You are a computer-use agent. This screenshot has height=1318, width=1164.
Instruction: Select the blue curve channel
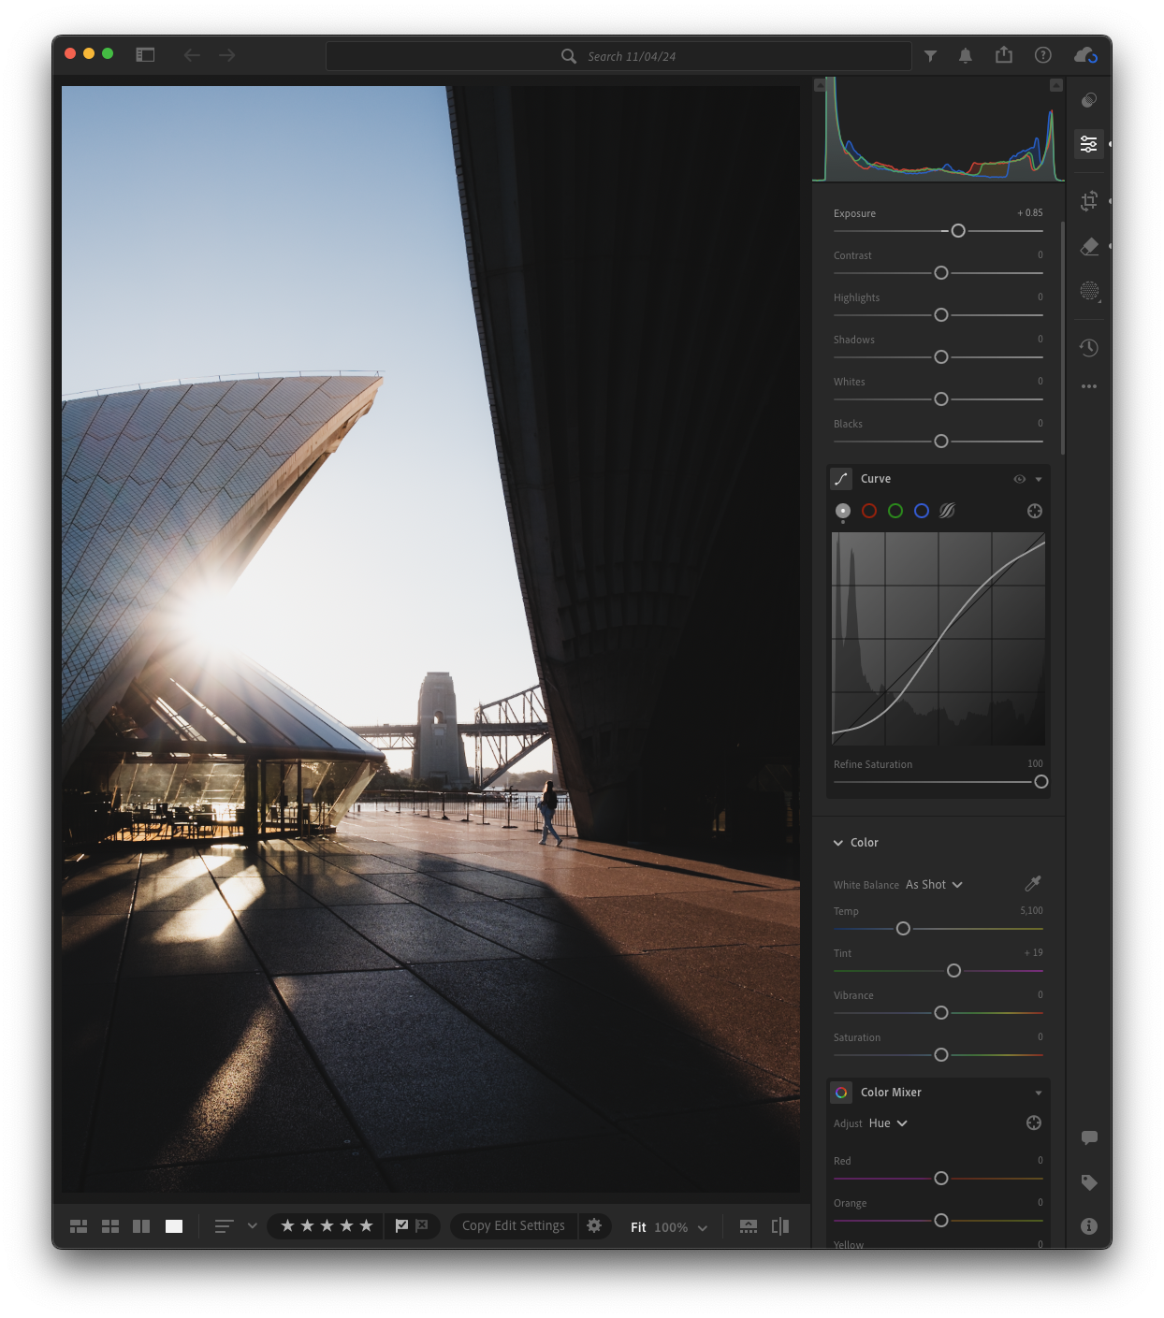click(922, 511)
